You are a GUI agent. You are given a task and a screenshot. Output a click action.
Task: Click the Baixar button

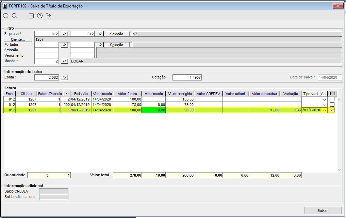323,211
